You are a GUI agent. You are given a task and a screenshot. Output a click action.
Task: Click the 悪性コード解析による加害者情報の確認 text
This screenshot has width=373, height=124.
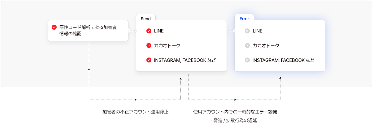pyautogui.click(x=88, y=30)
